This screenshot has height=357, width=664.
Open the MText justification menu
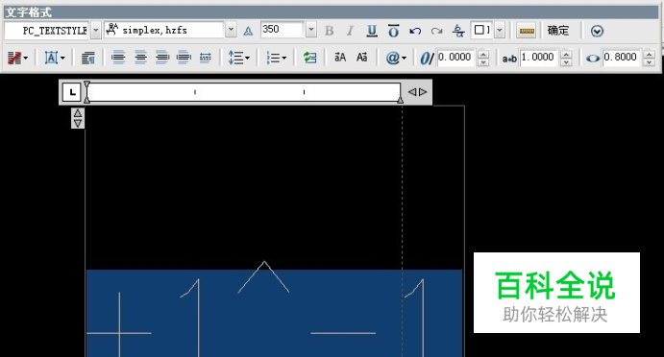(55, 58)
